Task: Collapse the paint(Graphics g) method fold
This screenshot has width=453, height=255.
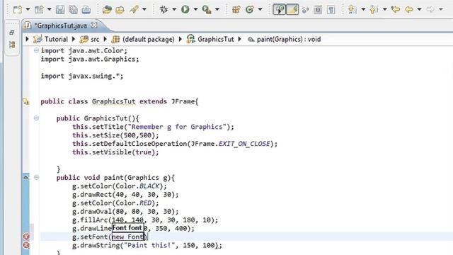Action: [x=36, y=177]
